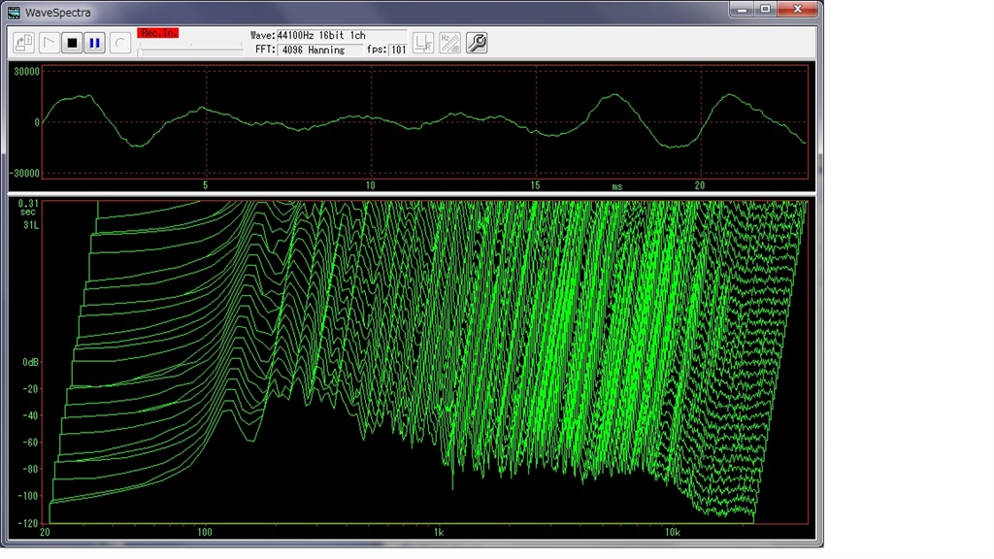Select the FFT 4096 Hanning field
The image size is (994, 559).
(319, 49)
